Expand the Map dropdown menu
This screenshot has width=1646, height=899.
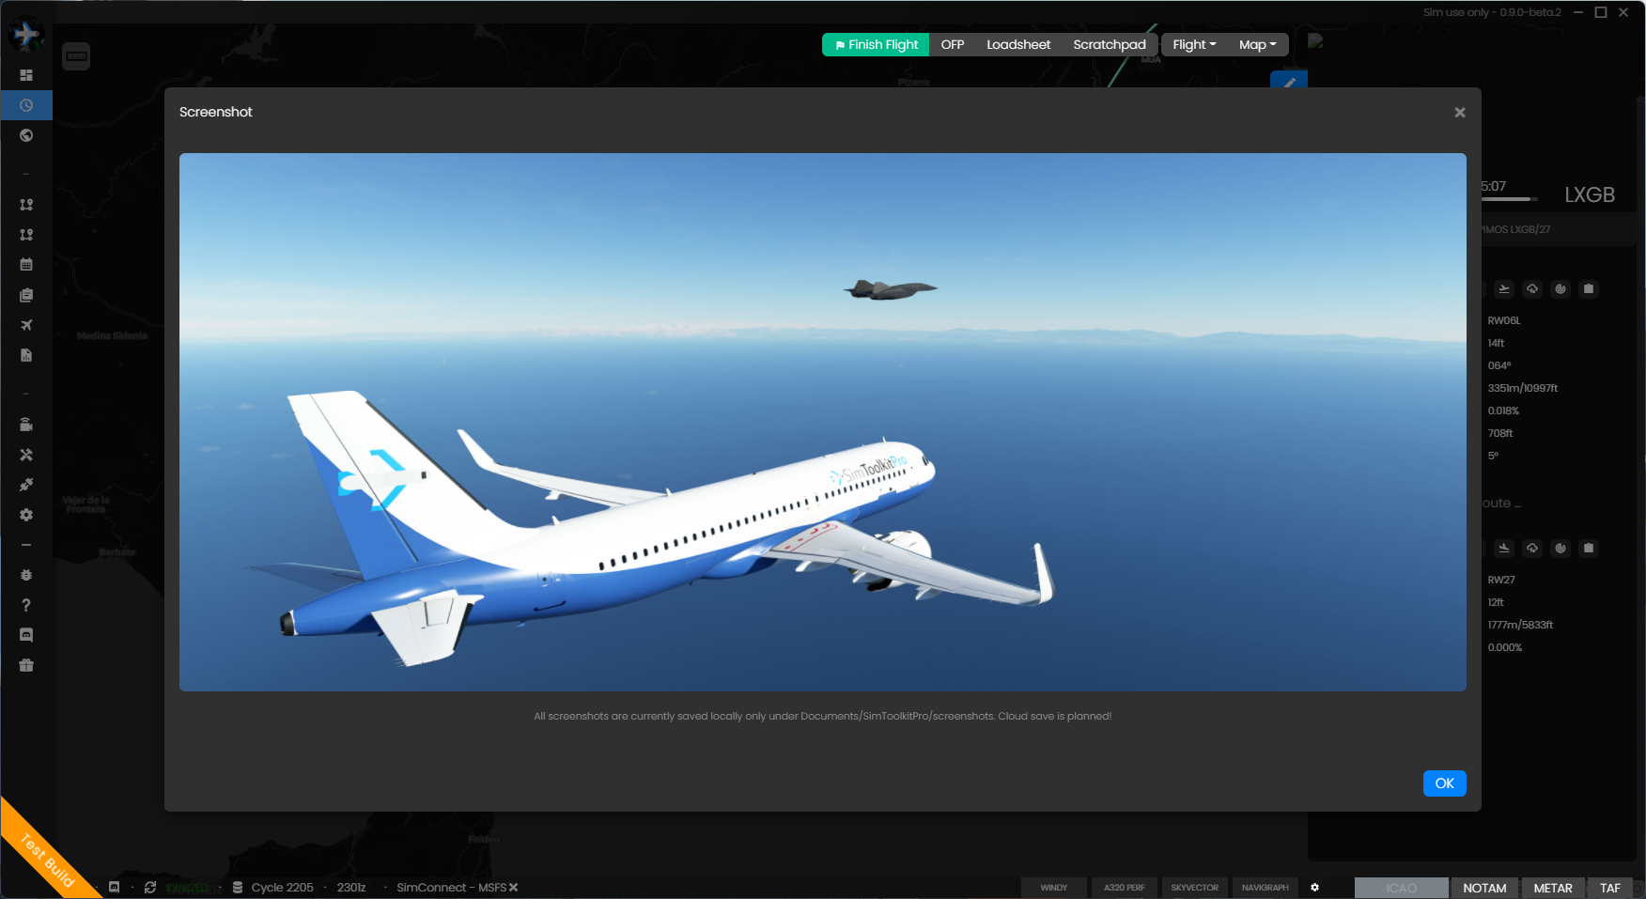coord(1257,44)
